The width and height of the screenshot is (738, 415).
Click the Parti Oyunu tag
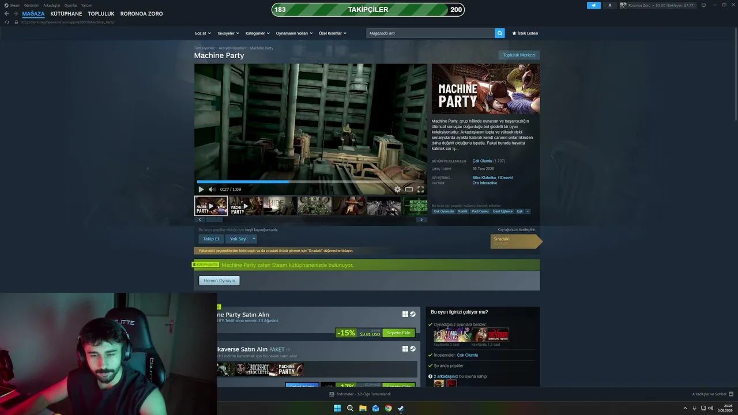480,212
